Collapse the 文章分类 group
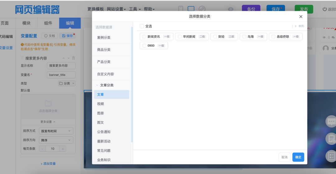Viewport: 336px width, 174px height. coord(97,85)
